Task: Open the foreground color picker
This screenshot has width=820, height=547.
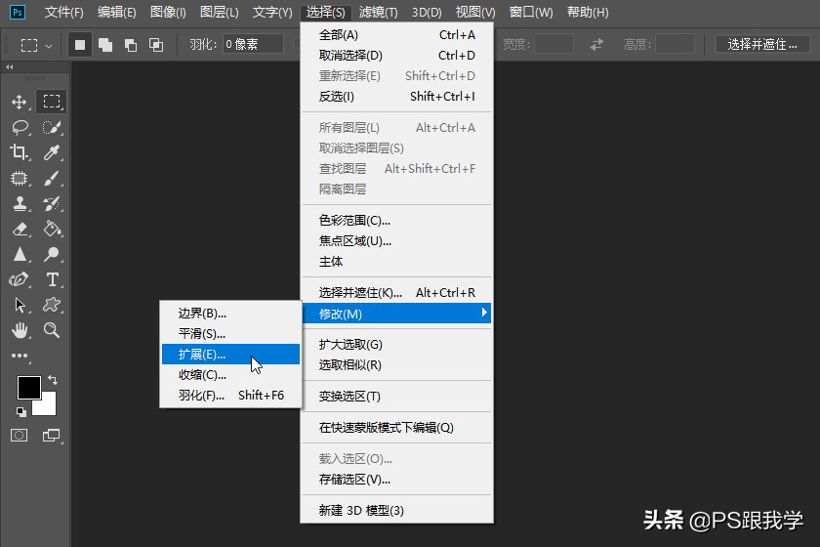Action: [28, 388]
